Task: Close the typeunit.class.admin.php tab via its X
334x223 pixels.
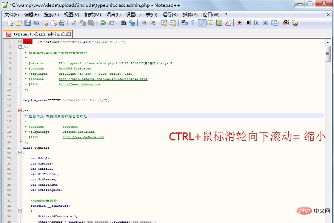Action: click(x=69, y=34)
